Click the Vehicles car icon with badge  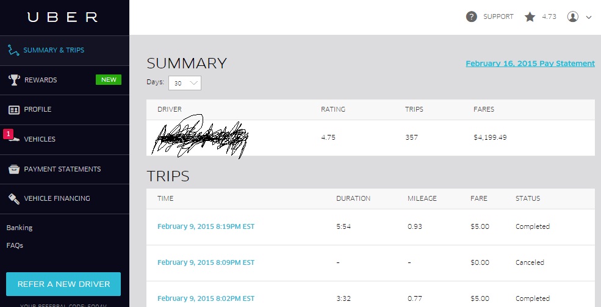pyautogui.click(x=12, y=138)
